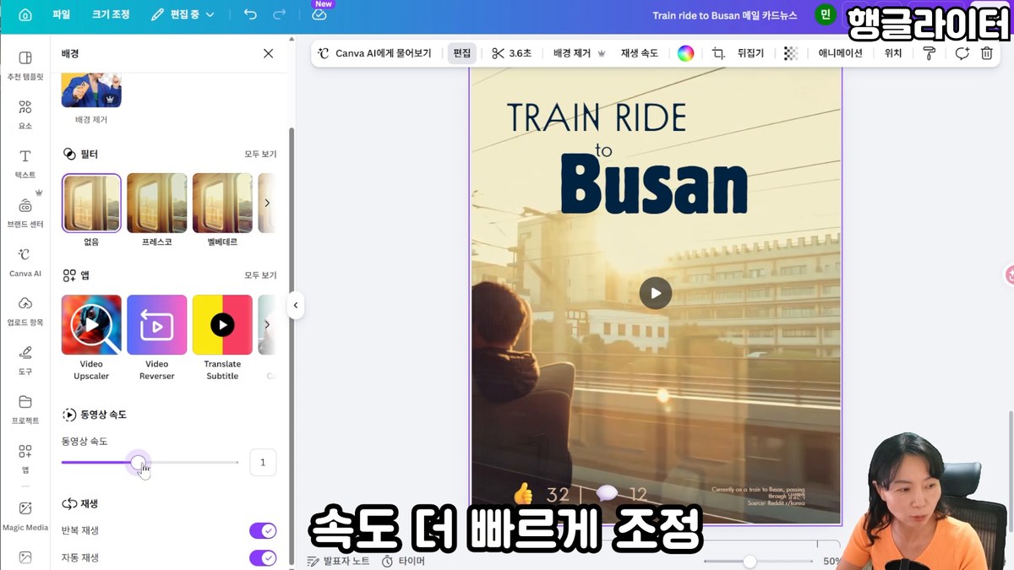Click the cloud save status icon

(319, 15)
